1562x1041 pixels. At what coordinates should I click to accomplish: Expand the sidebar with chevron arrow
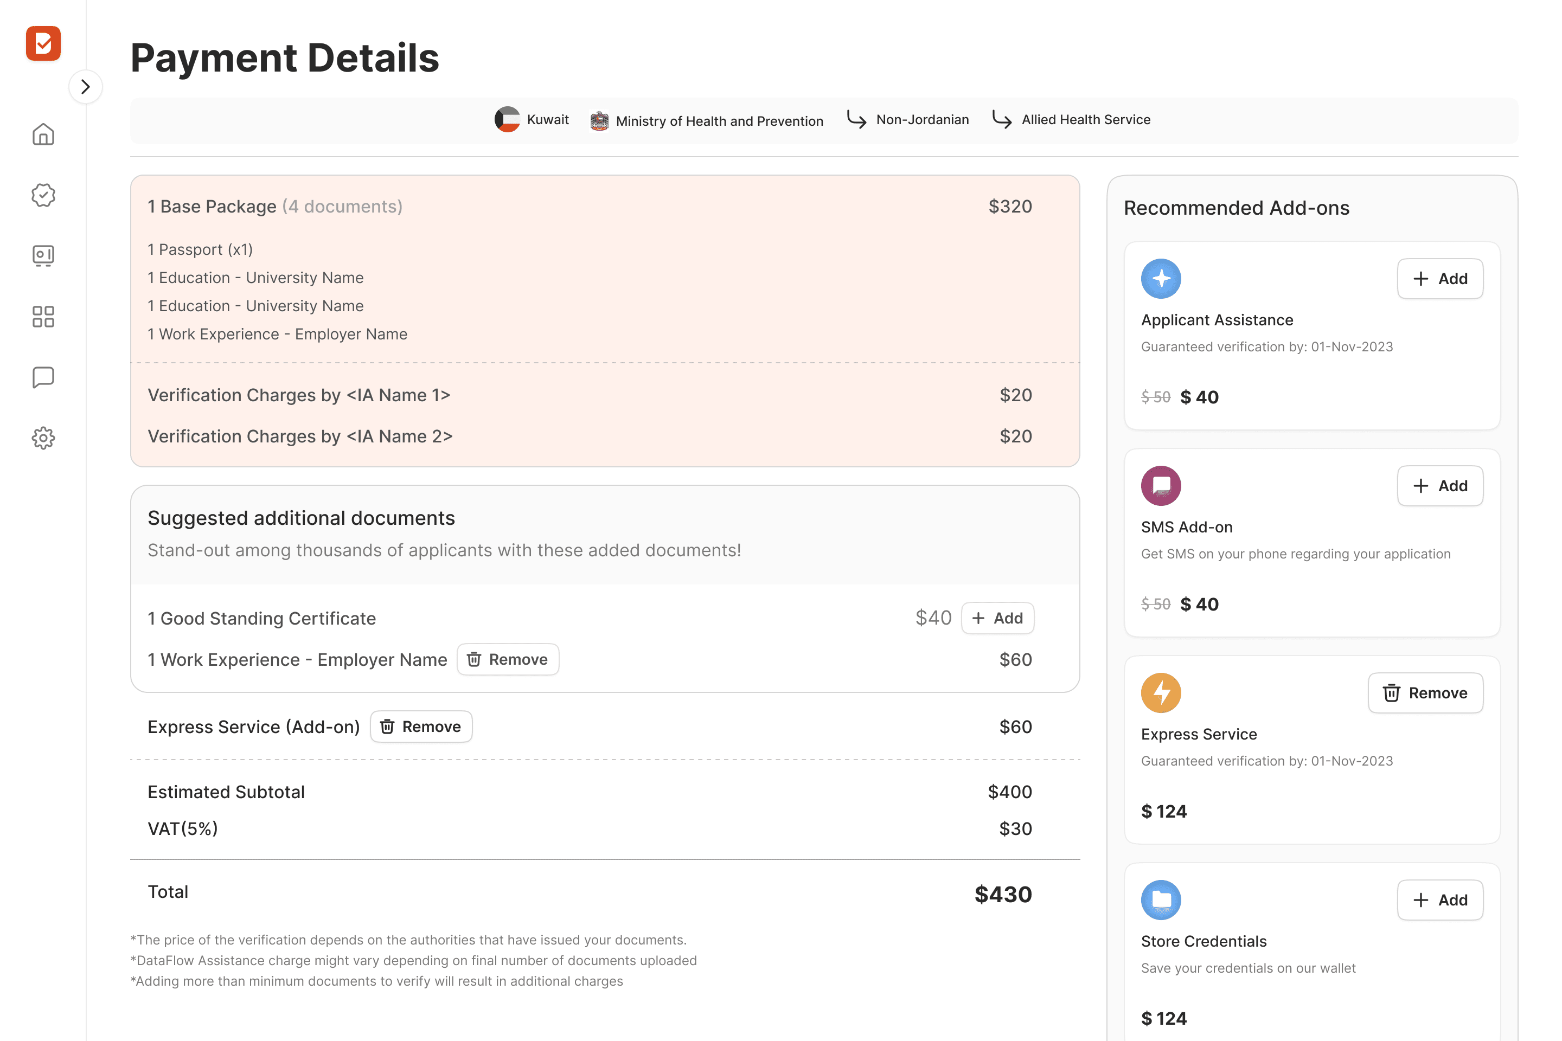[86, 87]
